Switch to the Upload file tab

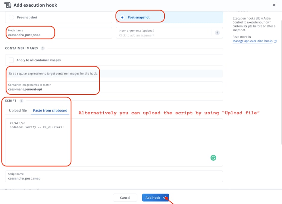point(18,110)
